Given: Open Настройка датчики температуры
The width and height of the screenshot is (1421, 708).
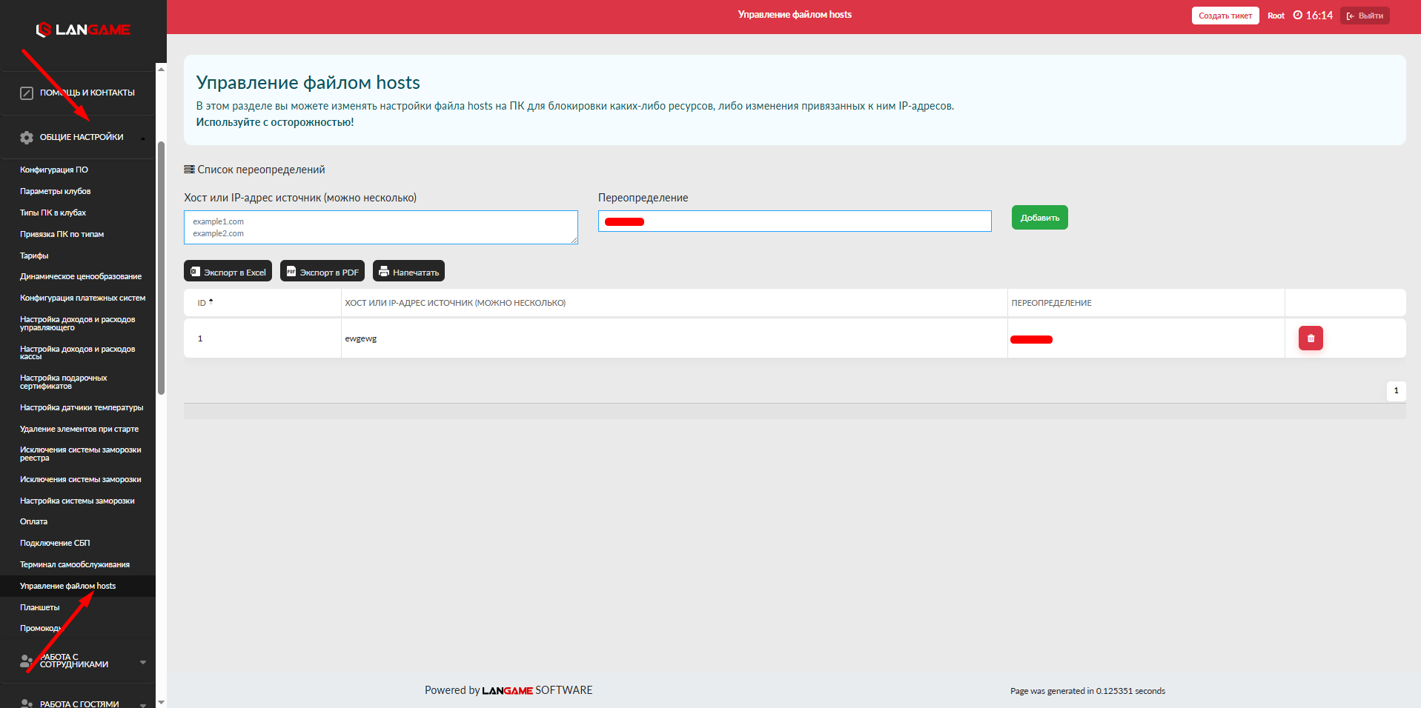Looking at the screenshot, I should [82, 407].
